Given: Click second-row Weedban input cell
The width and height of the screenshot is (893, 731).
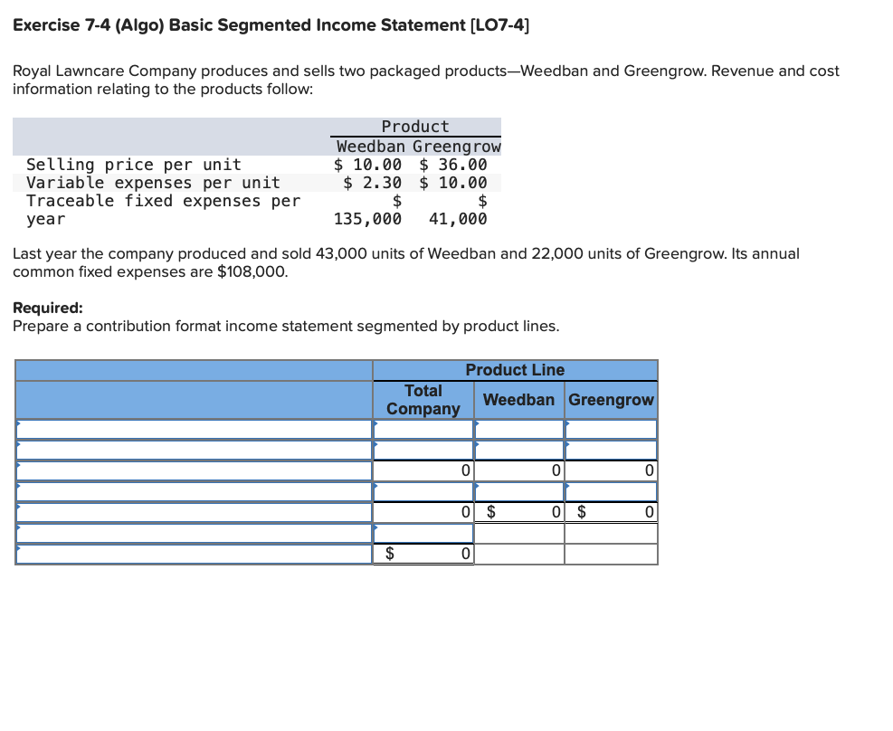Looking at the screenshot, I should [518, 451].
